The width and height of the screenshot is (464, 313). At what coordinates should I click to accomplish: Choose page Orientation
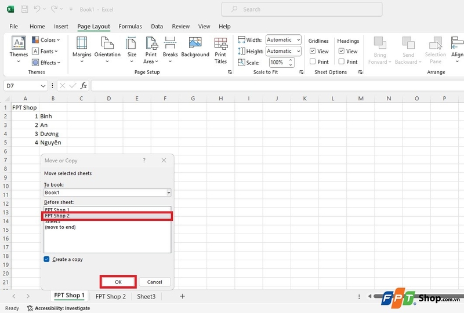tap(107, 50)
